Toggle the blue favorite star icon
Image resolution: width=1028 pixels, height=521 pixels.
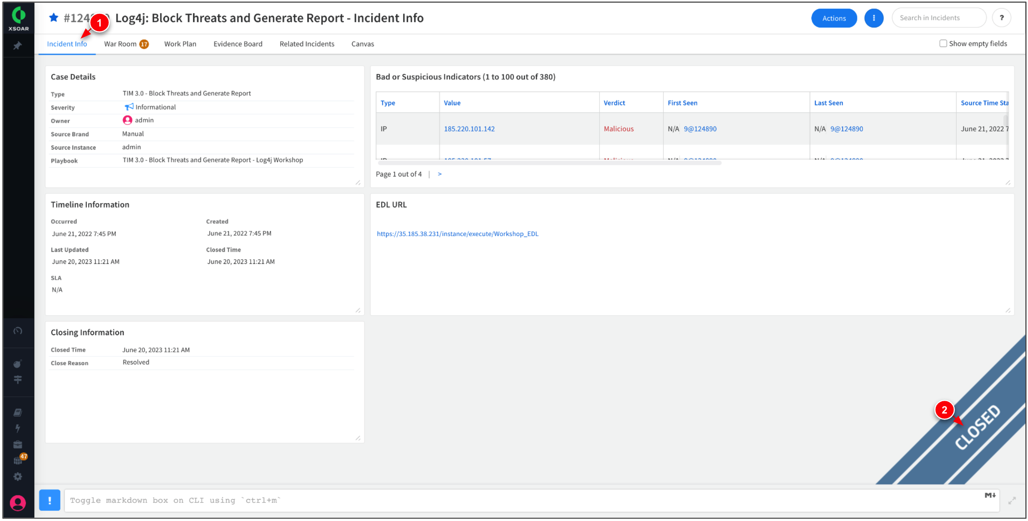(54, 18)
